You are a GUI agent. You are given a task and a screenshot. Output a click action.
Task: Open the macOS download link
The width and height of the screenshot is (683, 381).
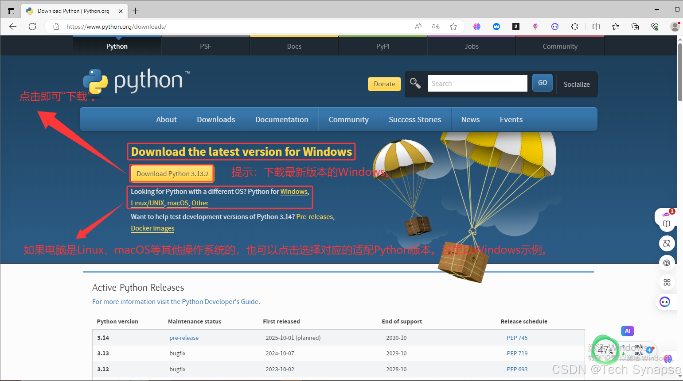coord(178,203)
